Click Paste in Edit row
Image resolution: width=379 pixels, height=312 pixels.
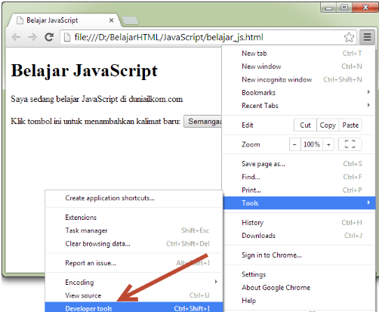coord(350,125)
